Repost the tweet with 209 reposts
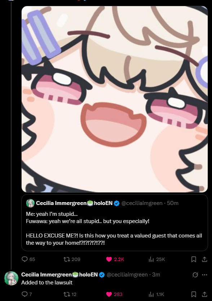212x301 pixels. coord(72,259)
